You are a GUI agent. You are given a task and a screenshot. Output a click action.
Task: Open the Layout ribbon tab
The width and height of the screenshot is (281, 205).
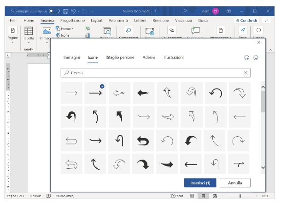97,20
